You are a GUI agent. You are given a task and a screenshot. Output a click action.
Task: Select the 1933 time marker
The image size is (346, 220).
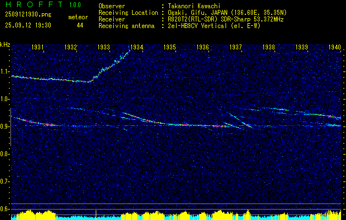click(x=104, y=47)
